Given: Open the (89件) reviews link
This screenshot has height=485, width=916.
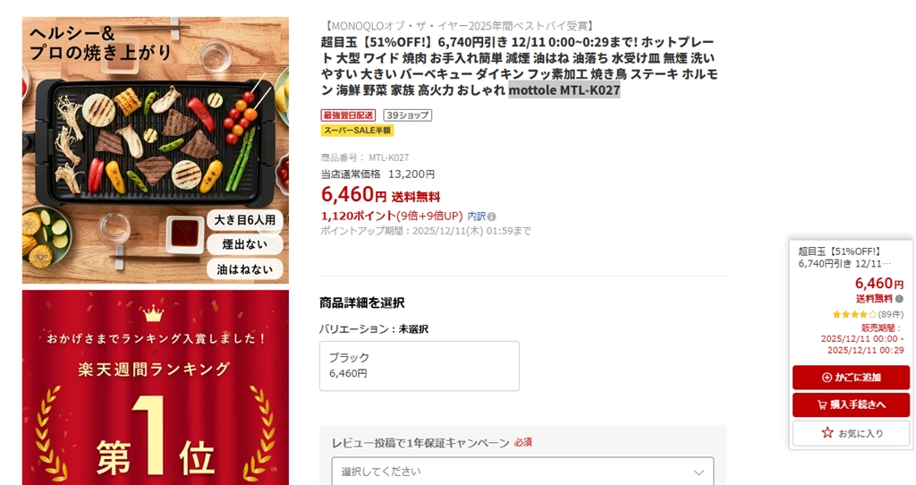Looking at the screenshot, I should tap(890, 314).
